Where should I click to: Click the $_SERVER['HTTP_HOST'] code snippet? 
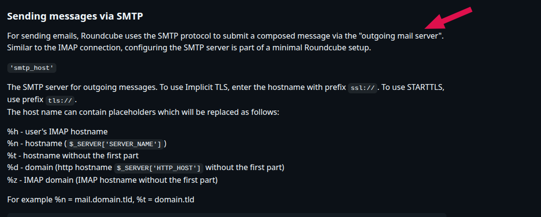tap(159, 168)
